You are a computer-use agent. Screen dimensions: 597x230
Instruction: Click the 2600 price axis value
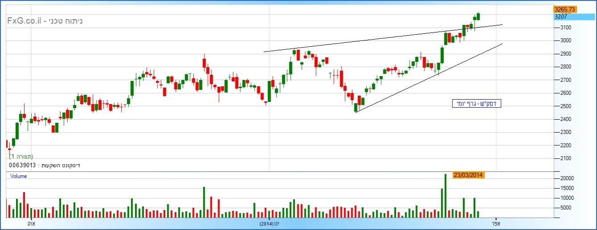[565, 93]
